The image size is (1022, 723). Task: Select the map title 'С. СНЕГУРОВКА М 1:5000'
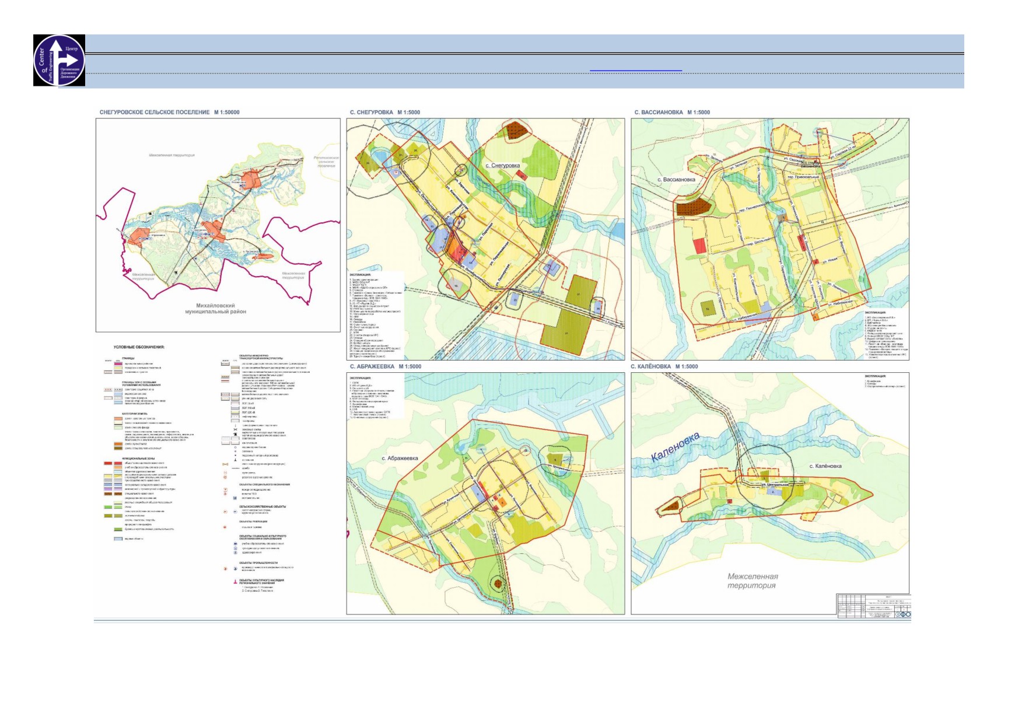click(385, 113)
